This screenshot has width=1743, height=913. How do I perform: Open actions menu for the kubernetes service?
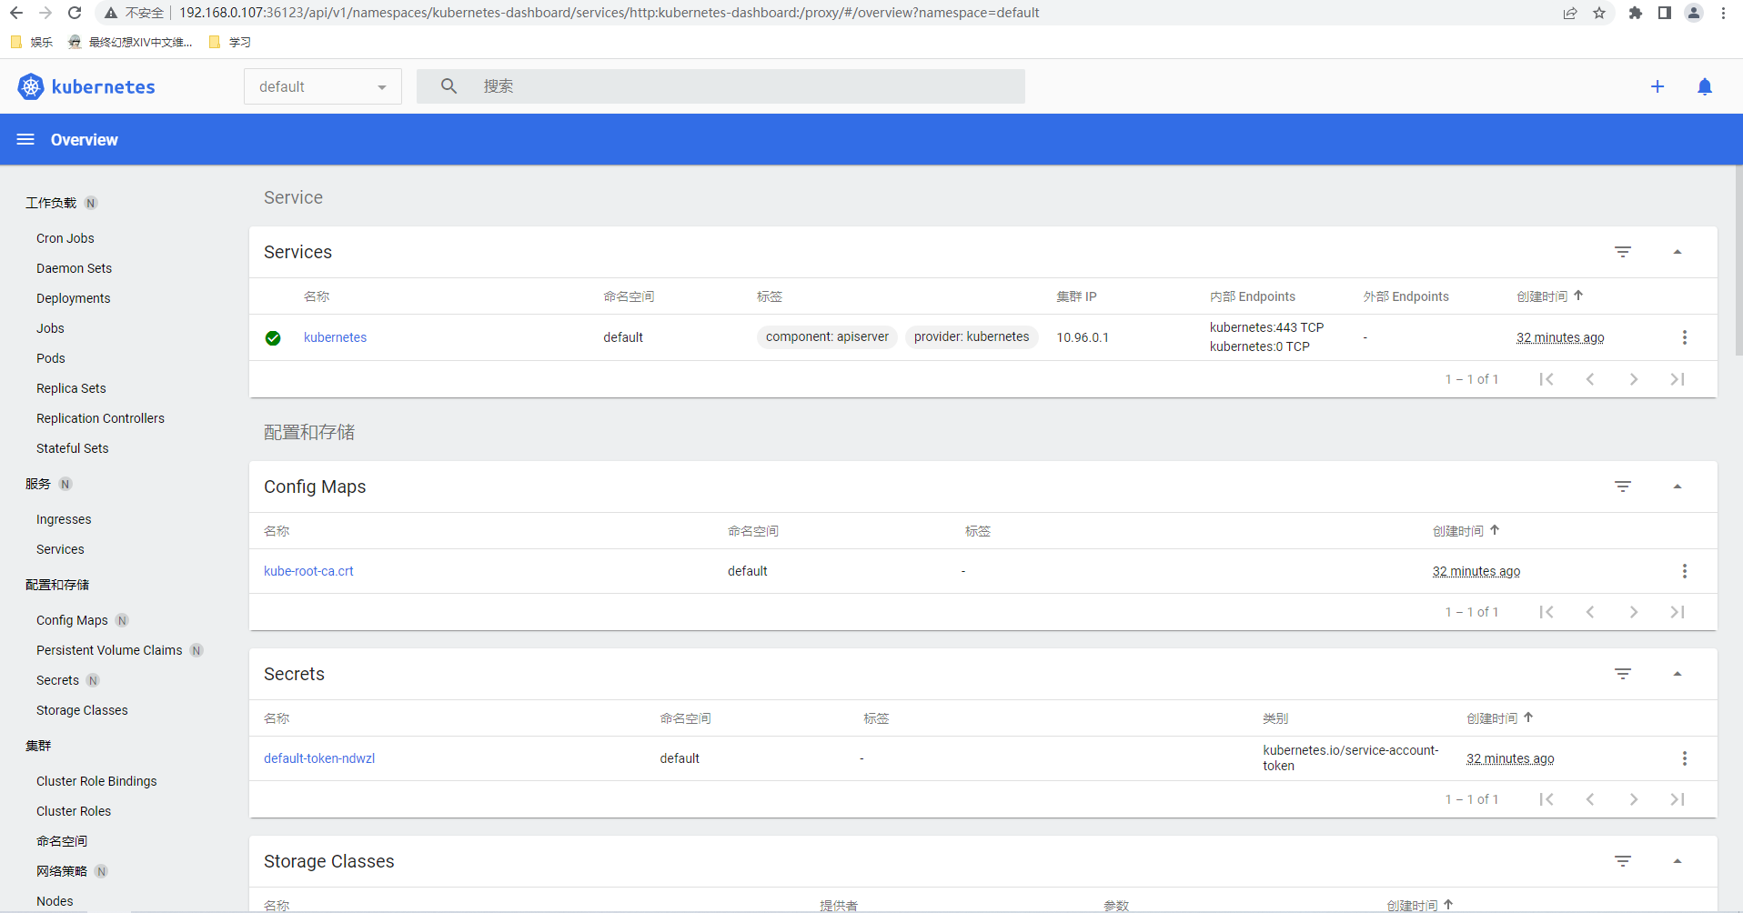tap(1685, 337)
